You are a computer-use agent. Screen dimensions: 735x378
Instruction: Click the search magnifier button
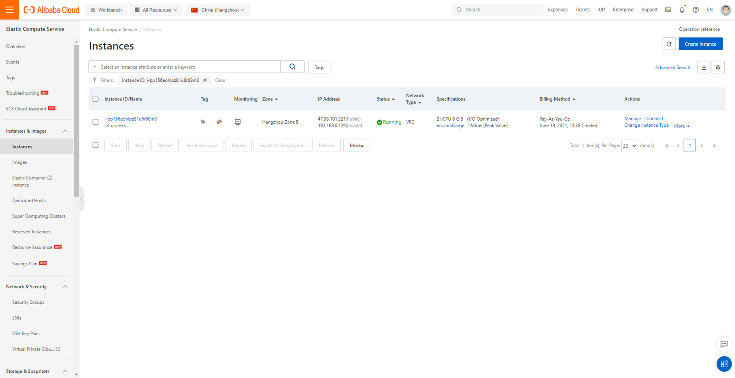click(293, 67)
